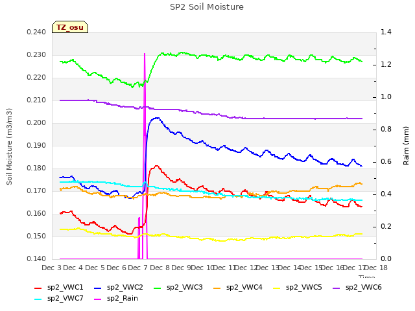Click the 0.180 left axis value
This screenshot has width=415, height=311.
point(36,168)
